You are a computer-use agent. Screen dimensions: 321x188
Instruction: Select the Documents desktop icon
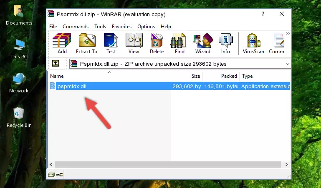tap(19, 15)
